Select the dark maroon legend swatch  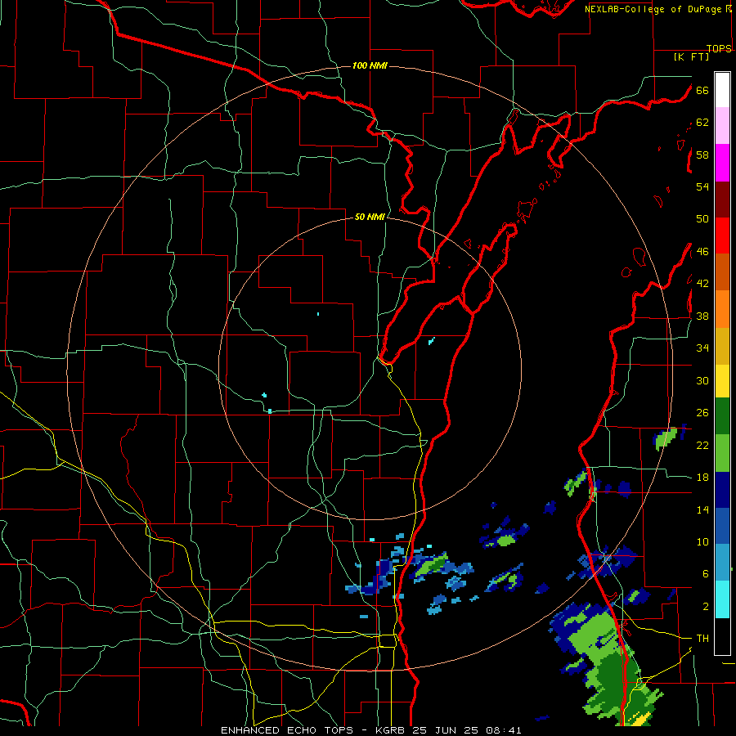pos(722,200)
